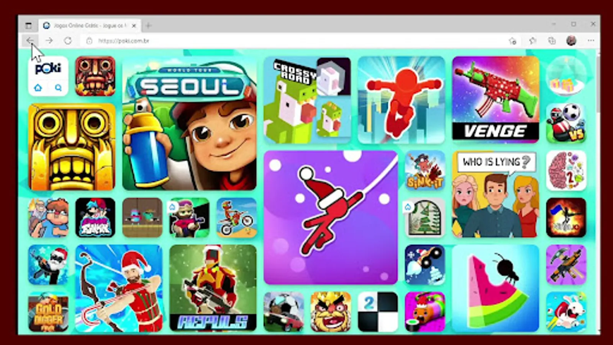Open the large golden Temple Run idol game
This screenshot has width=613, height=345.
[x=72, y=147]
